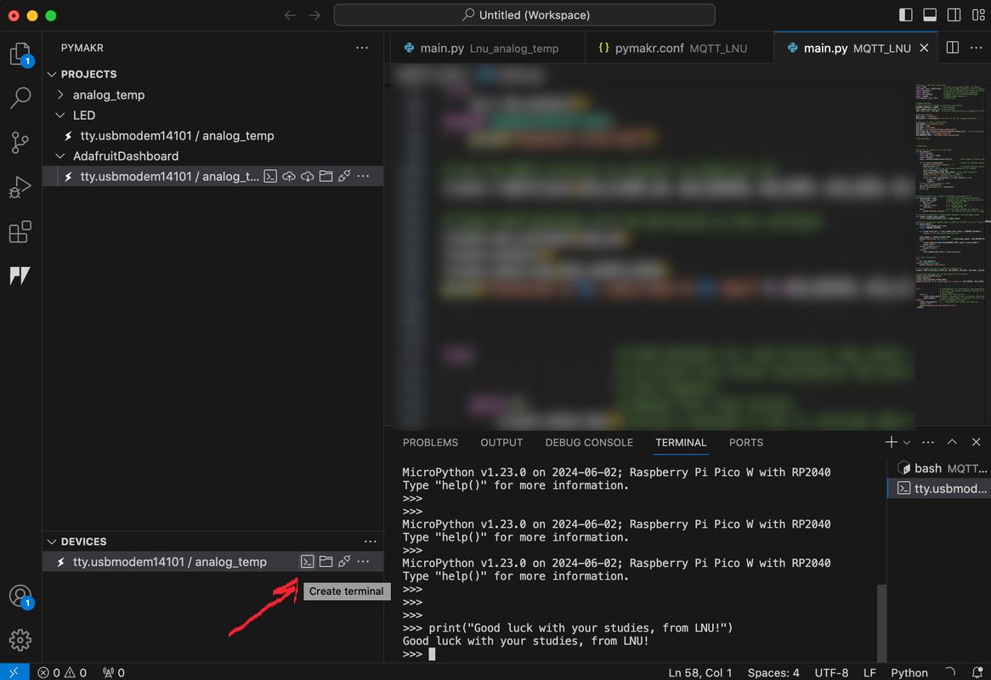Disconnect device in AdafruitDashboard row
Image resolution: width=991 pixels, height=680 pixels.
[x=344, y=176]
